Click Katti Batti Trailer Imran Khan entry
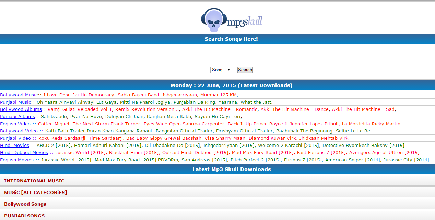The width and height of the screenshot is (435, 220). (x=99, y=131)
